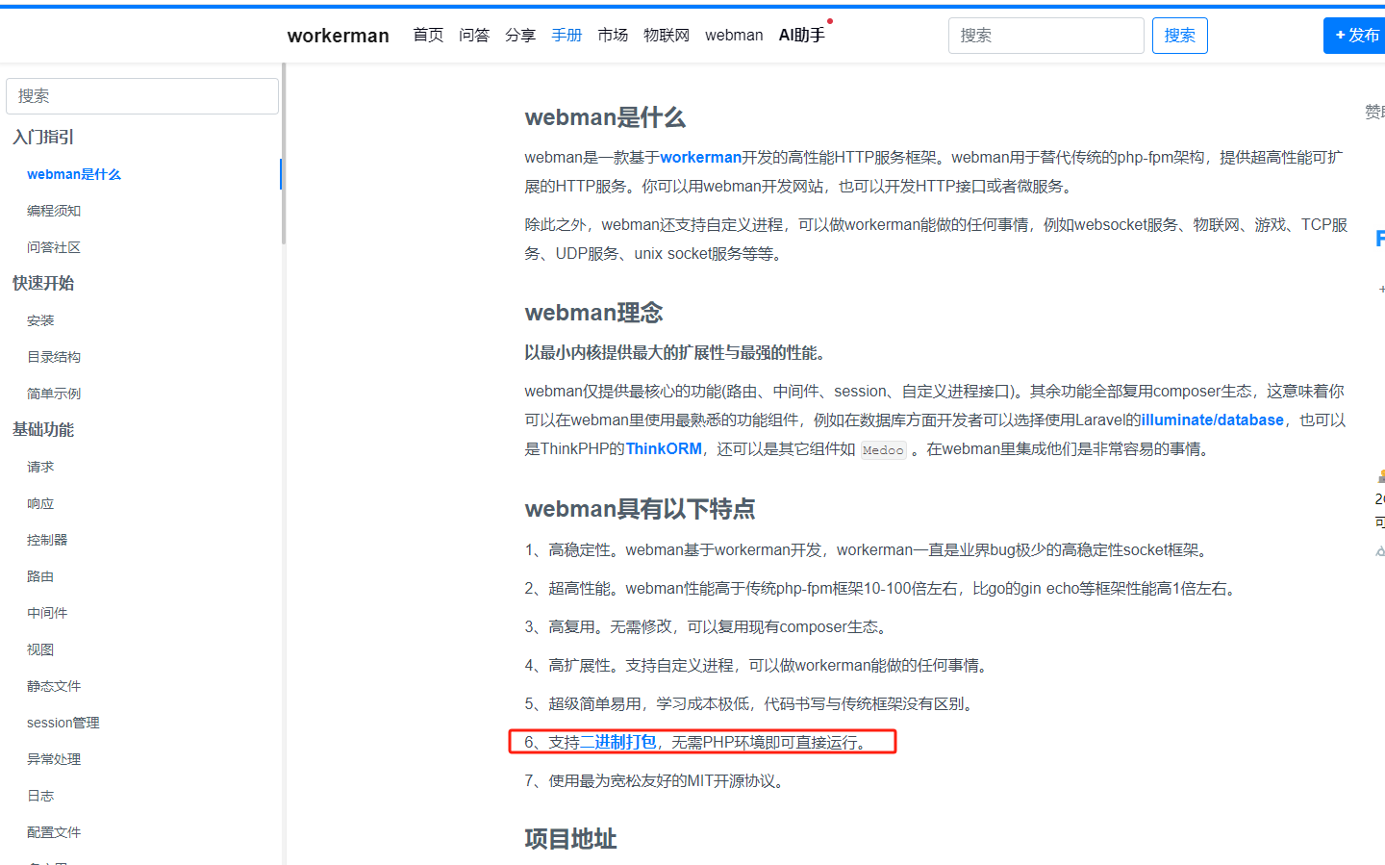
Task: Open the ThinkORM link
Action: pos(664,448)
